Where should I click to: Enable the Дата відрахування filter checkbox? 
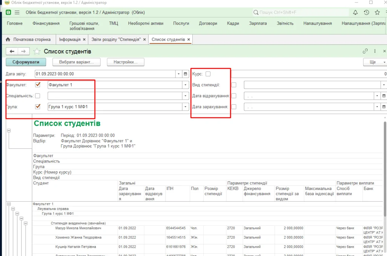click(234, 96)
